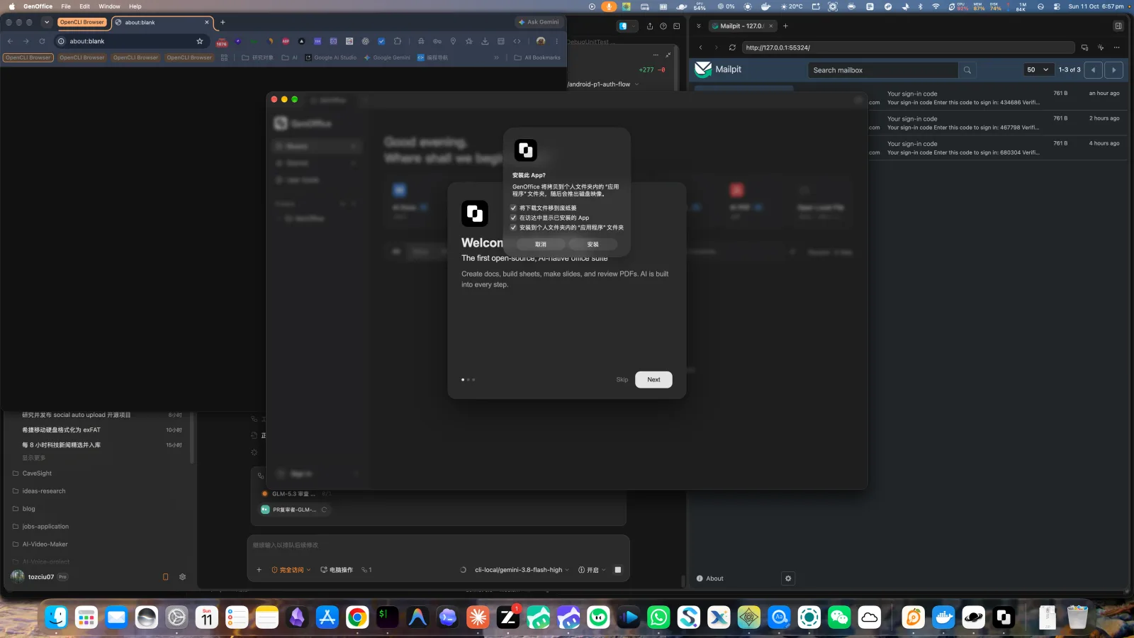1134x638 pixels.
Task: Reload the Mailpit page
Action: pos(732,47)
